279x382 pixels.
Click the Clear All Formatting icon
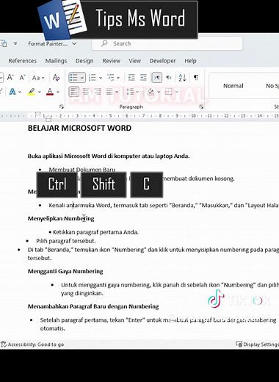[56, 78]
